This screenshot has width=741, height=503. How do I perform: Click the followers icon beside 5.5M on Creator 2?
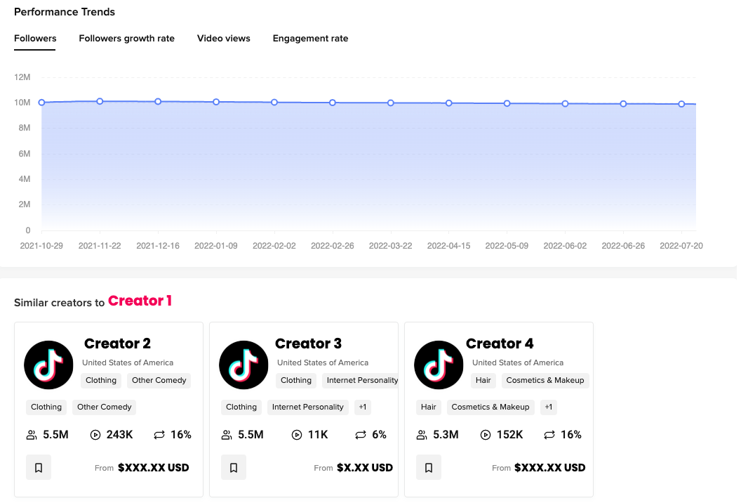(31, 435)
